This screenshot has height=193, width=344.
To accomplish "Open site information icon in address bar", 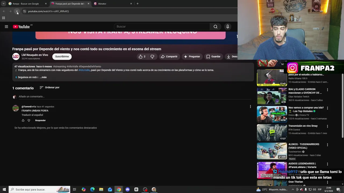I will (24, 11).
